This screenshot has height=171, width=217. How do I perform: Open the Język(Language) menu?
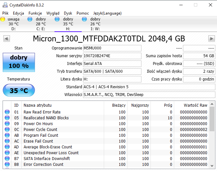107,13
